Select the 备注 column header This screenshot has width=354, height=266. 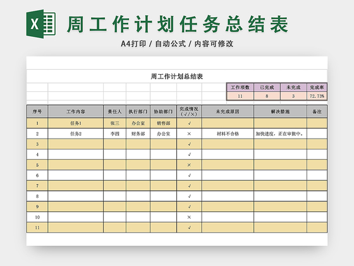point(317,111)
